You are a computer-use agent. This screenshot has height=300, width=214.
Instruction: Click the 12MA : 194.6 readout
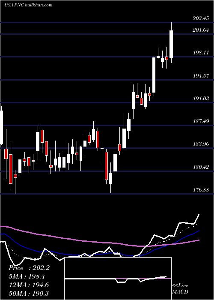[29, 285]
